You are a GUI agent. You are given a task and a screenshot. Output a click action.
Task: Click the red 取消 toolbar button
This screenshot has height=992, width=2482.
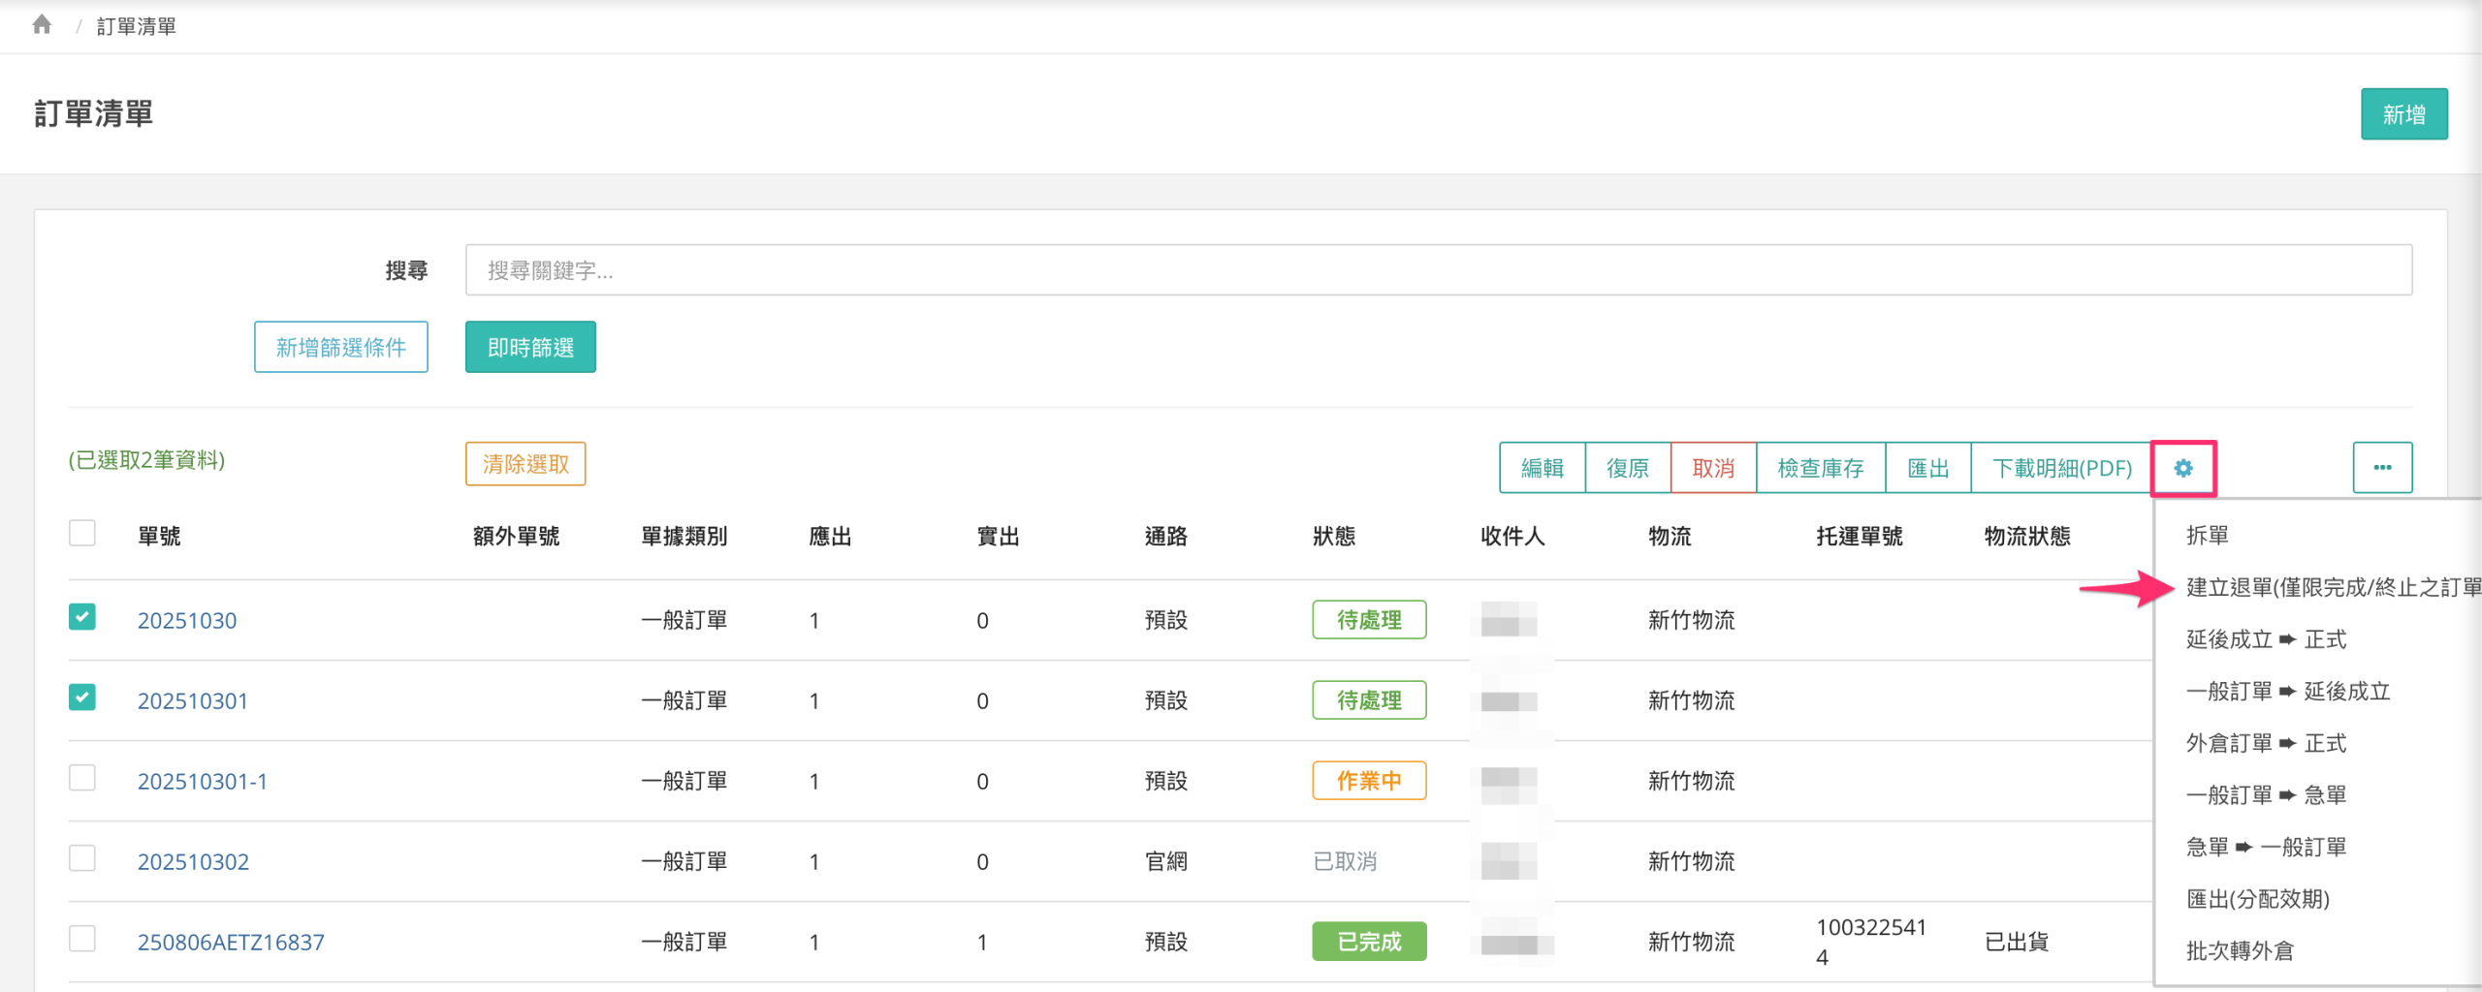pyautogui.click(x=1712, y=469)
